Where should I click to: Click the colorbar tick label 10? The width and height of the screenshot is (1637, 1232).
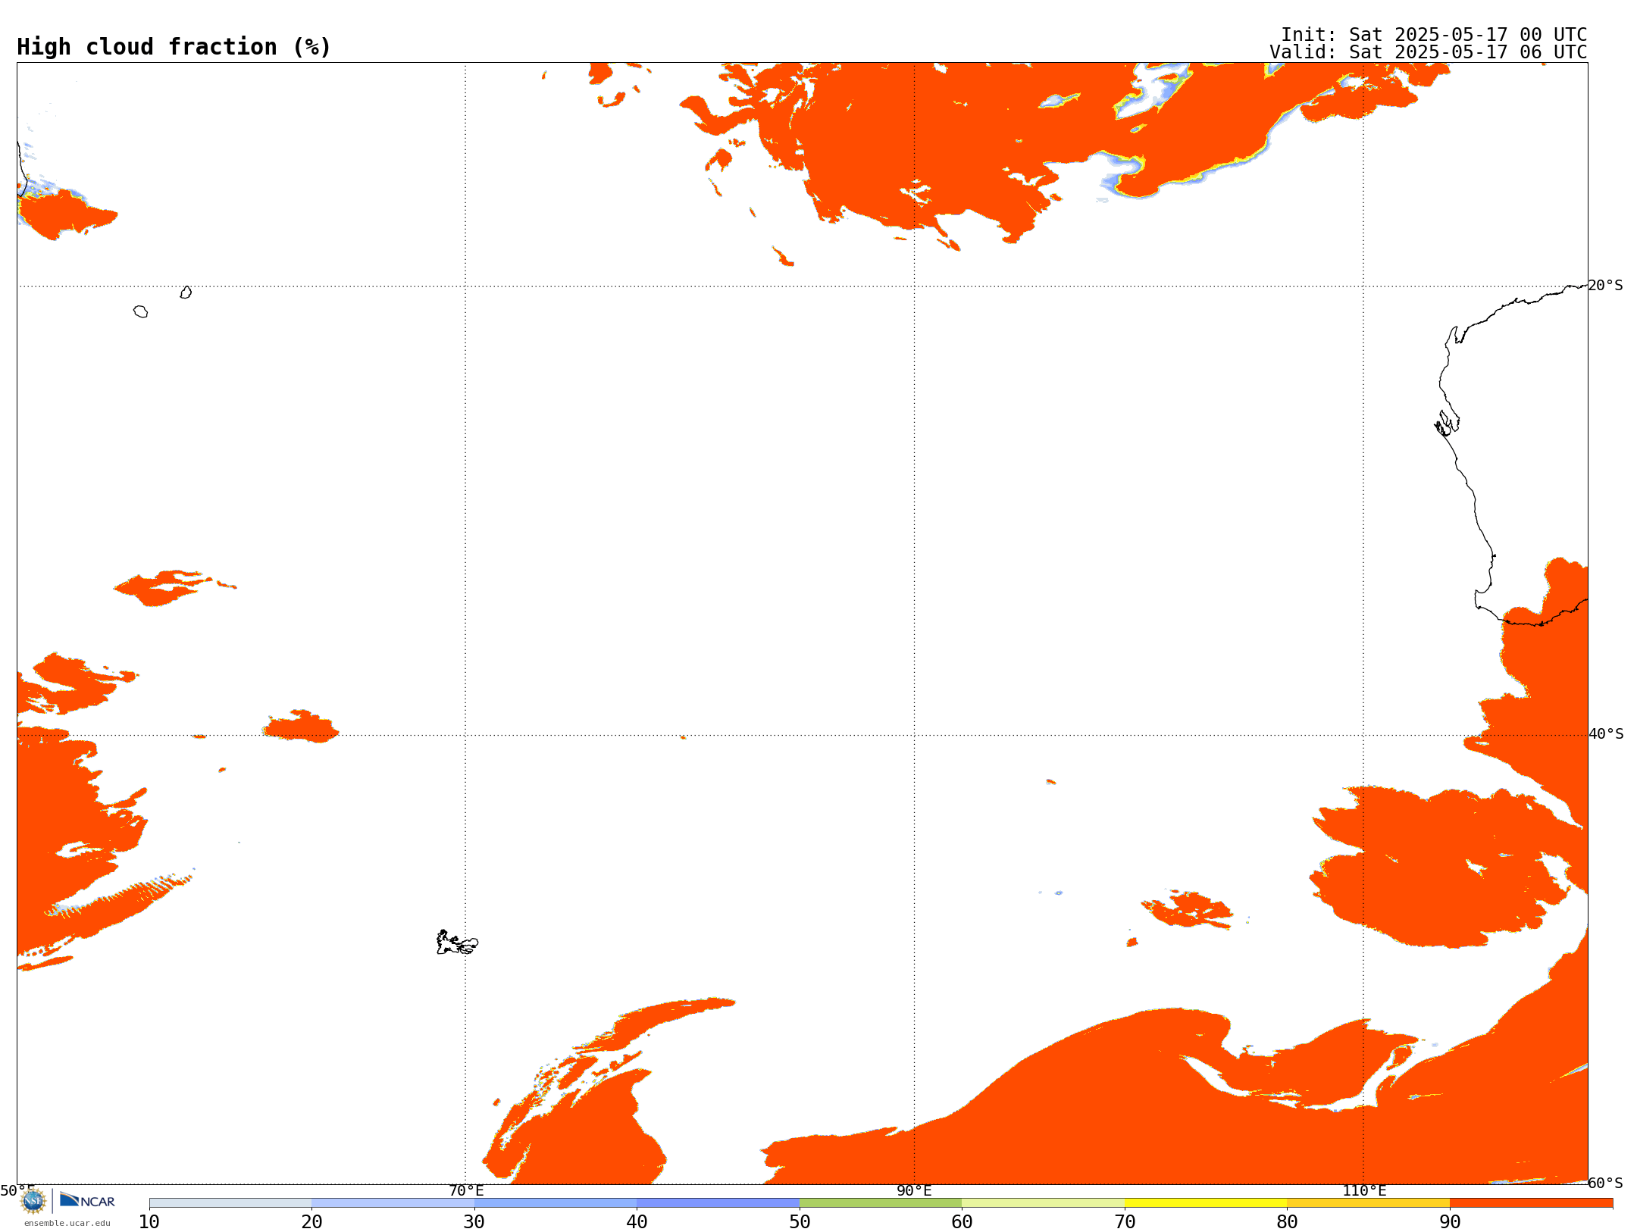point(149,1222)
